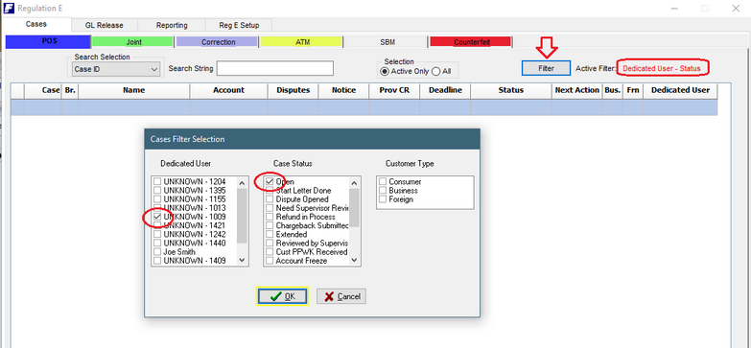
Task: Check the Need Supervisor Review status
Action: click(x=270, y=208)
